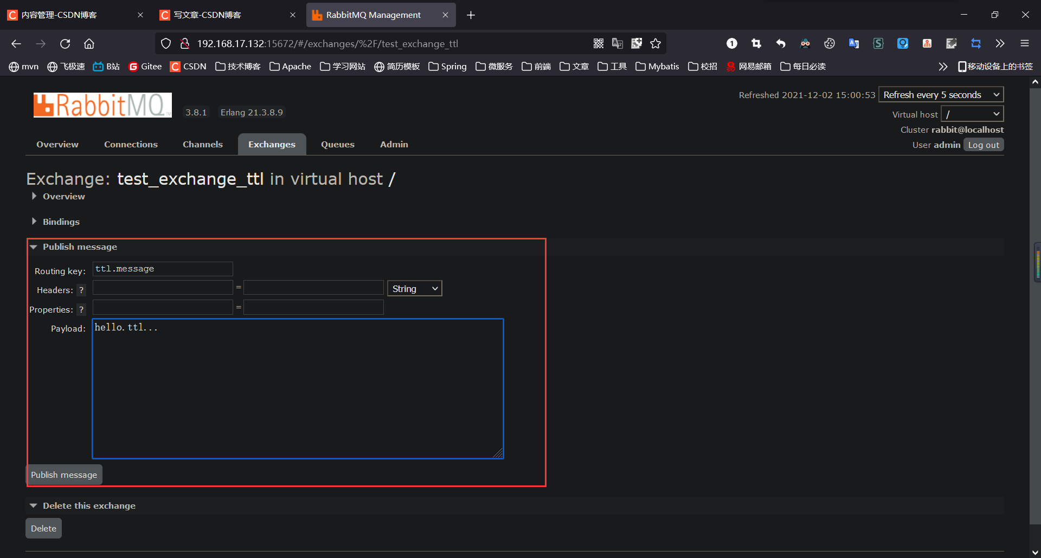The image size is (1041, 558).
Task: Open the 微服务 bookmarks folder
Action: (x=494, y=67)
